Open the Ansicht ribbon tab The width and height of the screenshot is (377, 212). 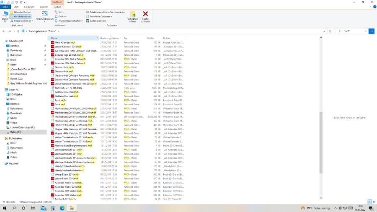(x=44, y=7)
